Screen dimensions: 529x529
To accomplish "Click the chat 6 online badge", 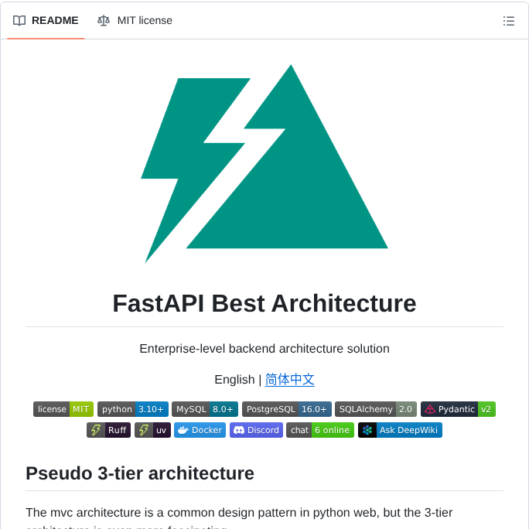I will pos(320,430).
